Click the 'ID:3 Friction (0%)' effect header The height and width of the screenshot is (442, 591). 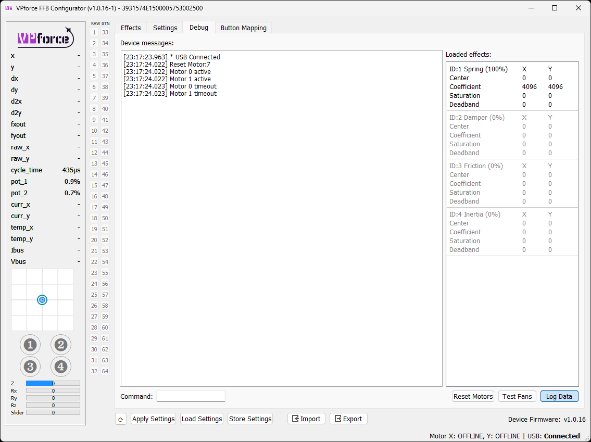pyautogui.click(x=476, y=166)
